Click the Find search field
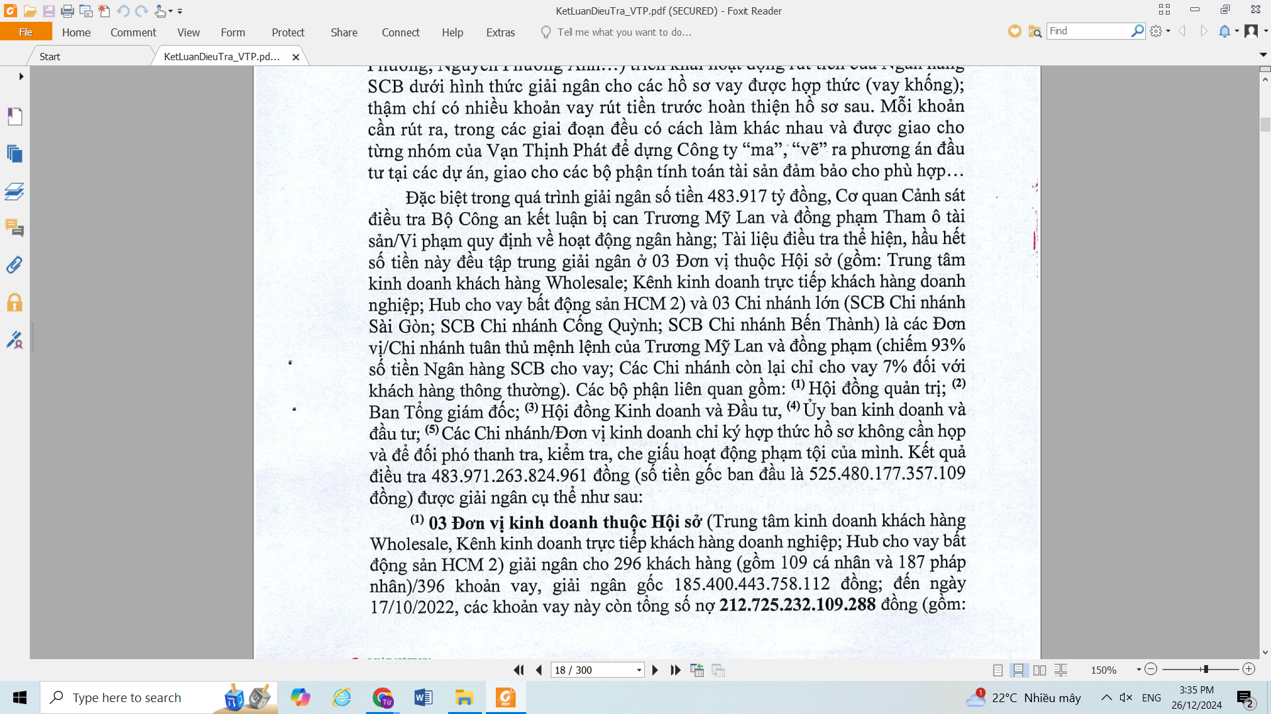This screenshot has width=1271, height=714. 1088,31
